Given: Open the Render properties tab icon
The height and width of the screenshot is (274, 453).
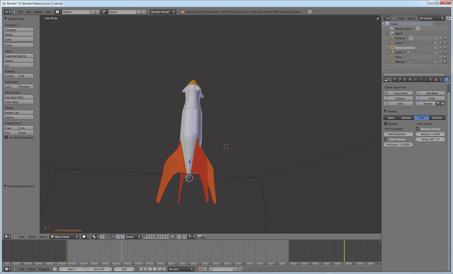Looking at the screenshot, I should [x=395, y=79].
